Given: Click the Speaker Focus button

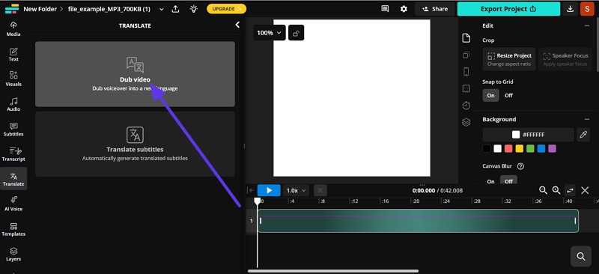Looking at the screenshot, I should (x=565, y=59).
